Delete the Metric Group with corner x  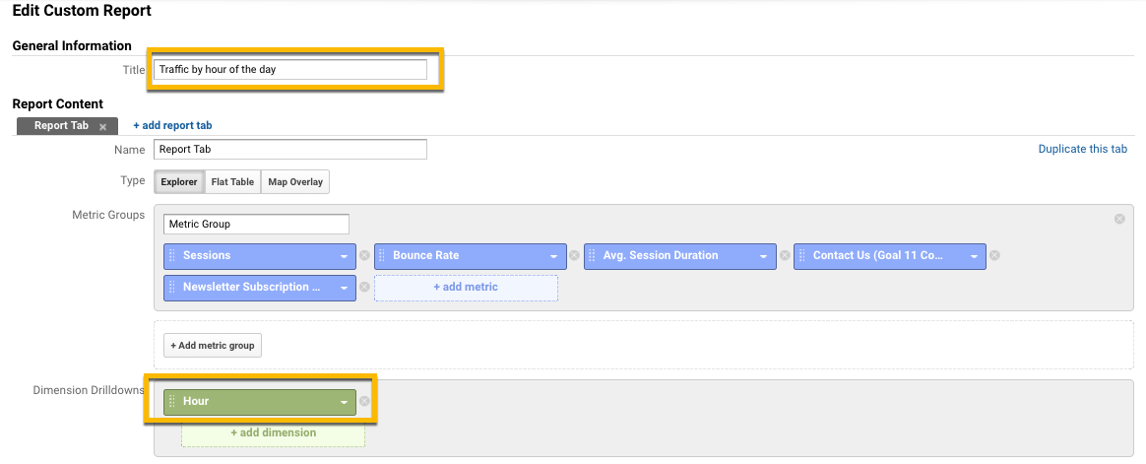point(1119,219)
